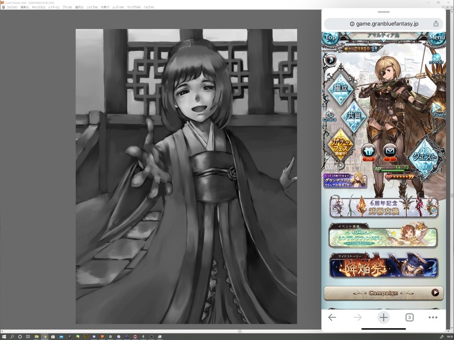Viewport: 454px width, 340px height.
Task: Click the game.granbluefantasy.jp address bar
Action: coord(384,24)
